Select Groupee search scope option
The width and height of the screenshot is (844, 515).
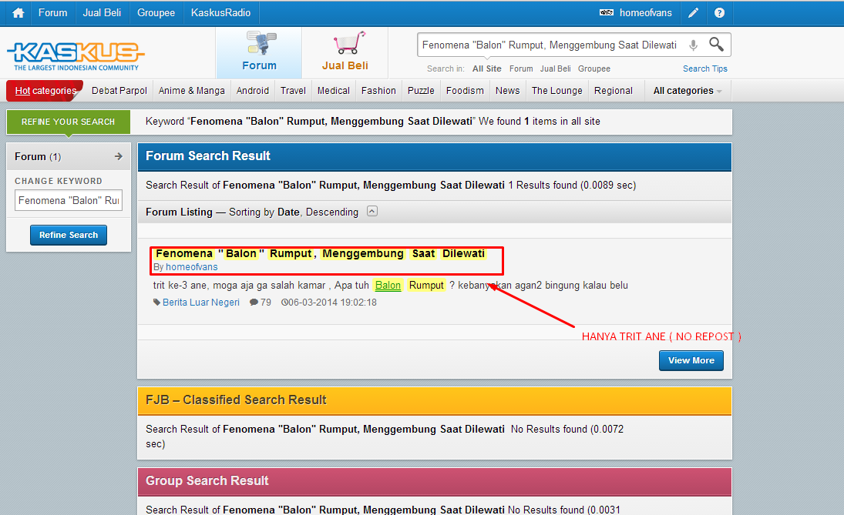click(593, 69)
